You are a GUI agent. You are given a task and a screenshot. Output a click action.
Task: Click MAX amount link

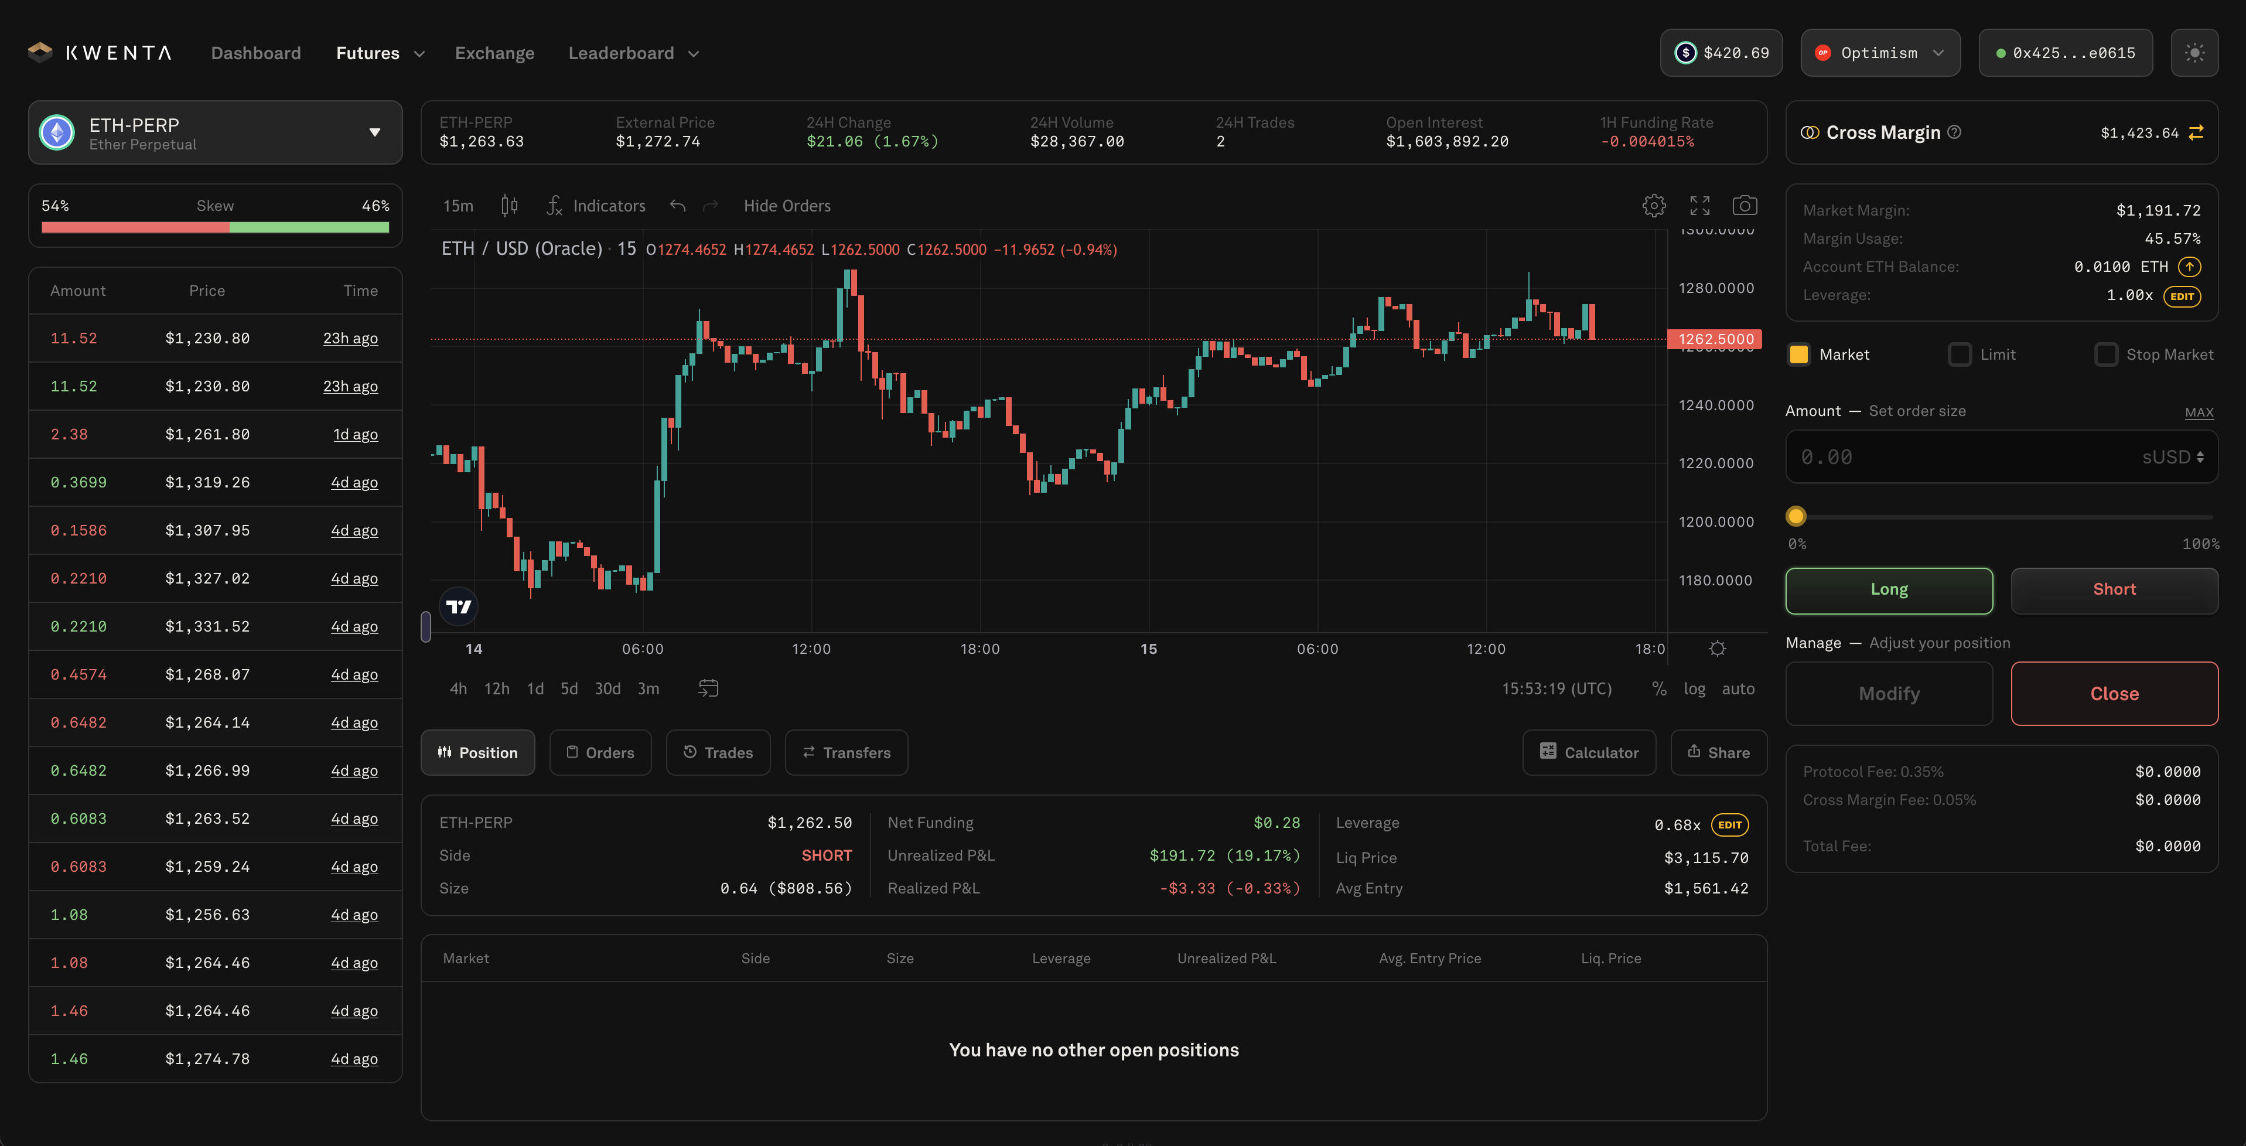coord(2199,412)
